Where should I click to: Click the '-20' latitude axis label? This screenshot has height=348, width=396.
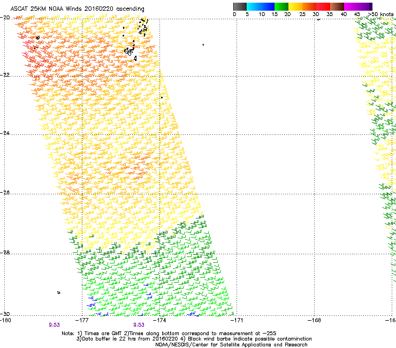point(5,18)
